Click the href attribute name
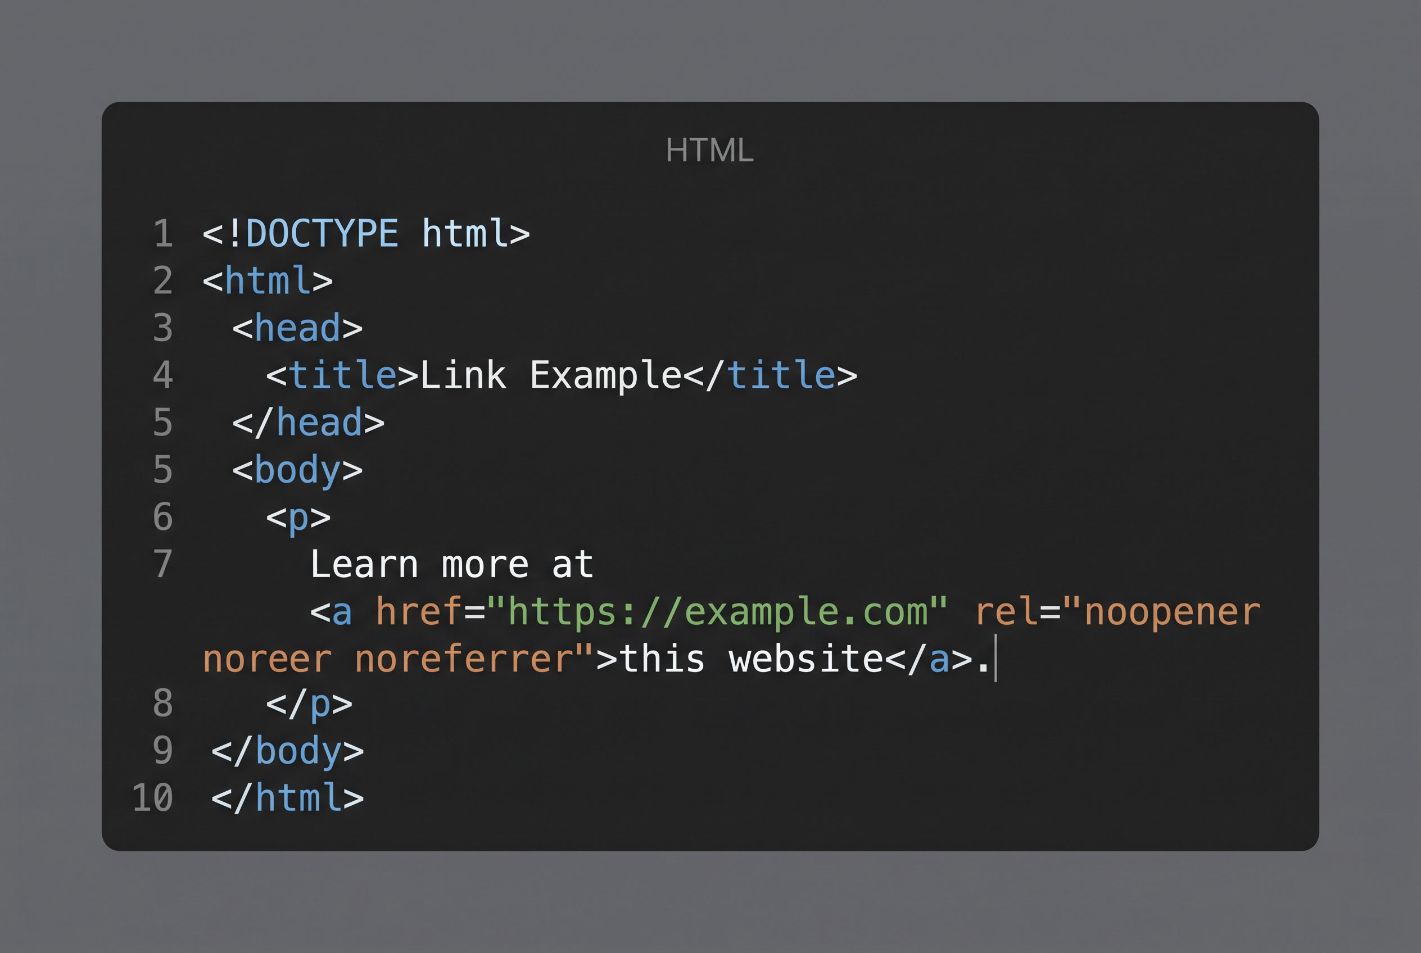Viewport: 1421px width, 953px height. 419,611
